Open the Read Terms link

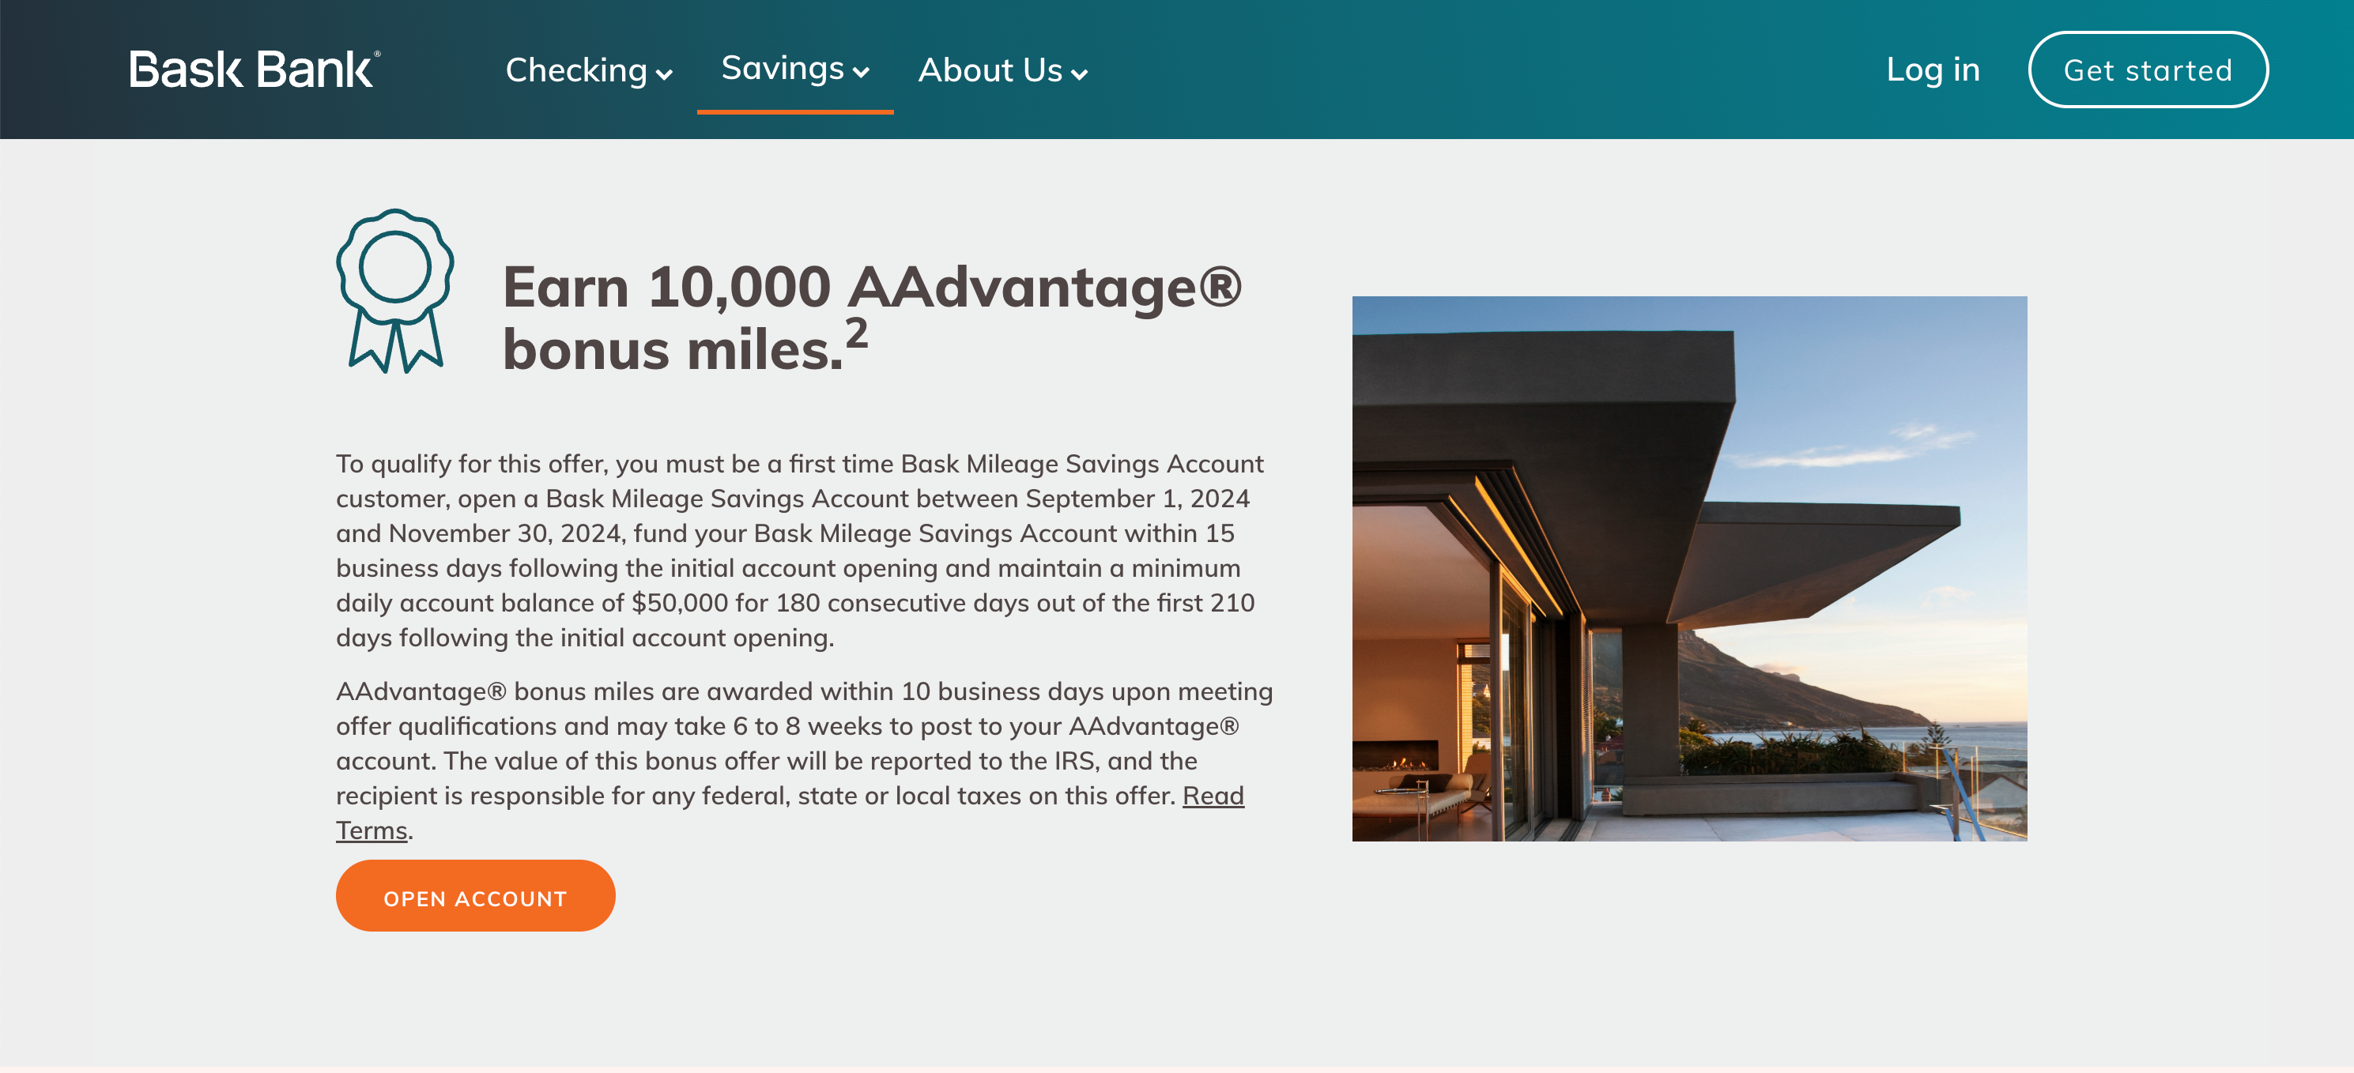pos(1213,796)
